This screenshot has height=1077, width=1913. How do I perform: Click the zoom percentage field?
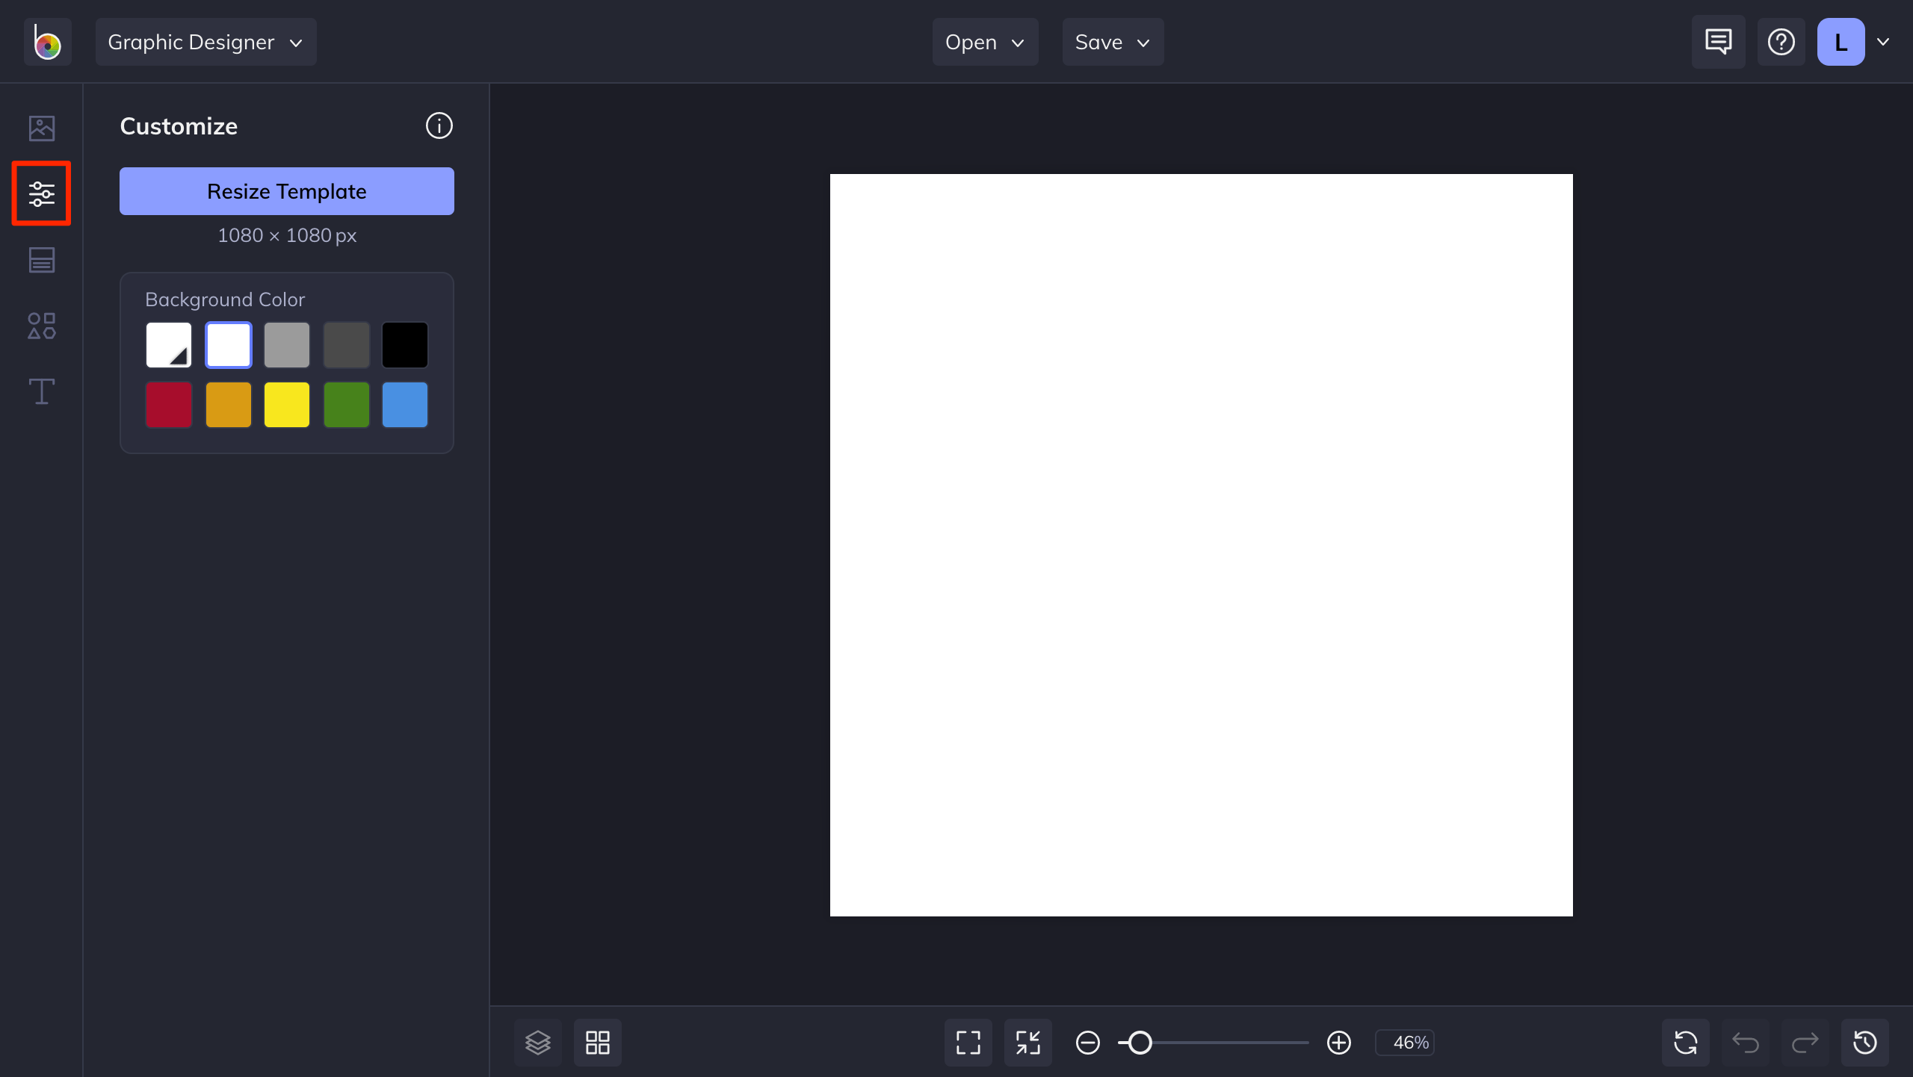[x=1405, y=1042]
